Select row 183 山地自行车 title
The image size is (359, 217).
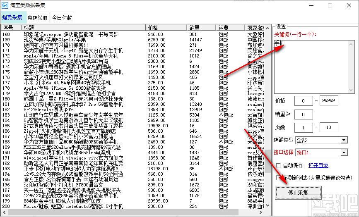[x=73, y=115]
